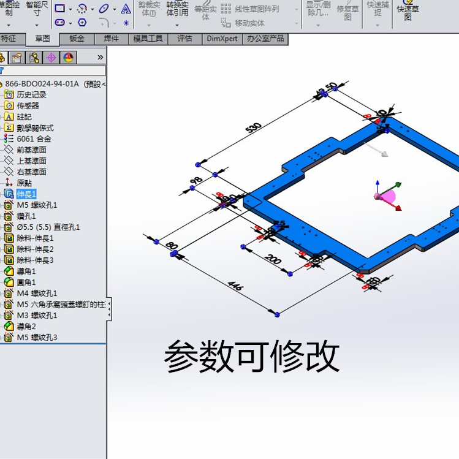Select the corner rectangle sketch tool

pos(59,8)
